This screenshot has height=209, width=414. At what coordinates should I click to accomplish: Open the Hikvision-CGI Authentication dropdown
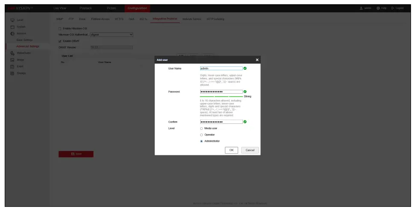point(111,35)
